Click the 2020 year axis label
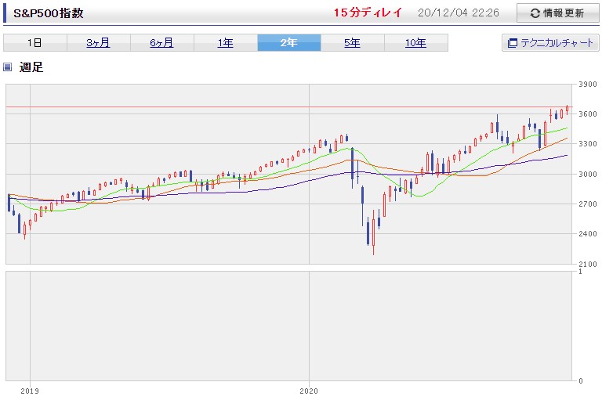Viewport: 602px width, 400px height. click(x=309, y=391)
